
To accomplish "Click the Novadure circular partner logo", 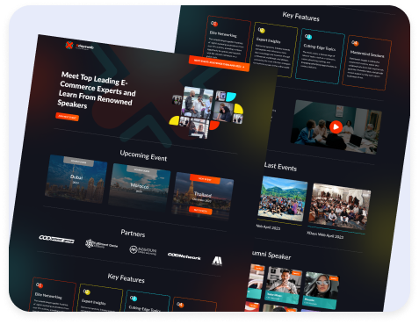I will point(143,250).
